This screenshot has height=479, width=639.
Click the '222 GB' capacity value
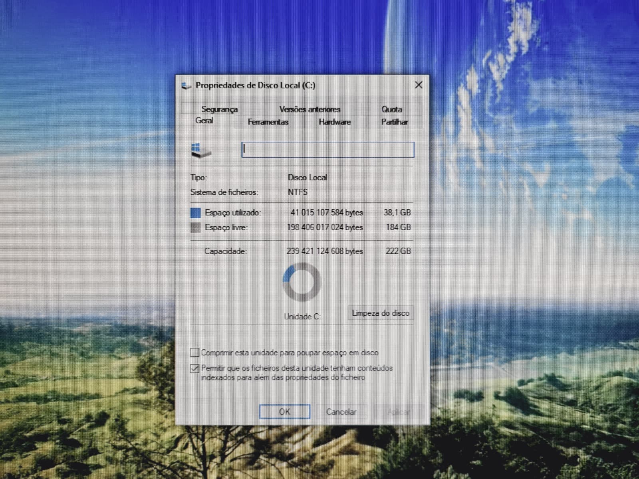pyautogui.click(x=398, y=251)
